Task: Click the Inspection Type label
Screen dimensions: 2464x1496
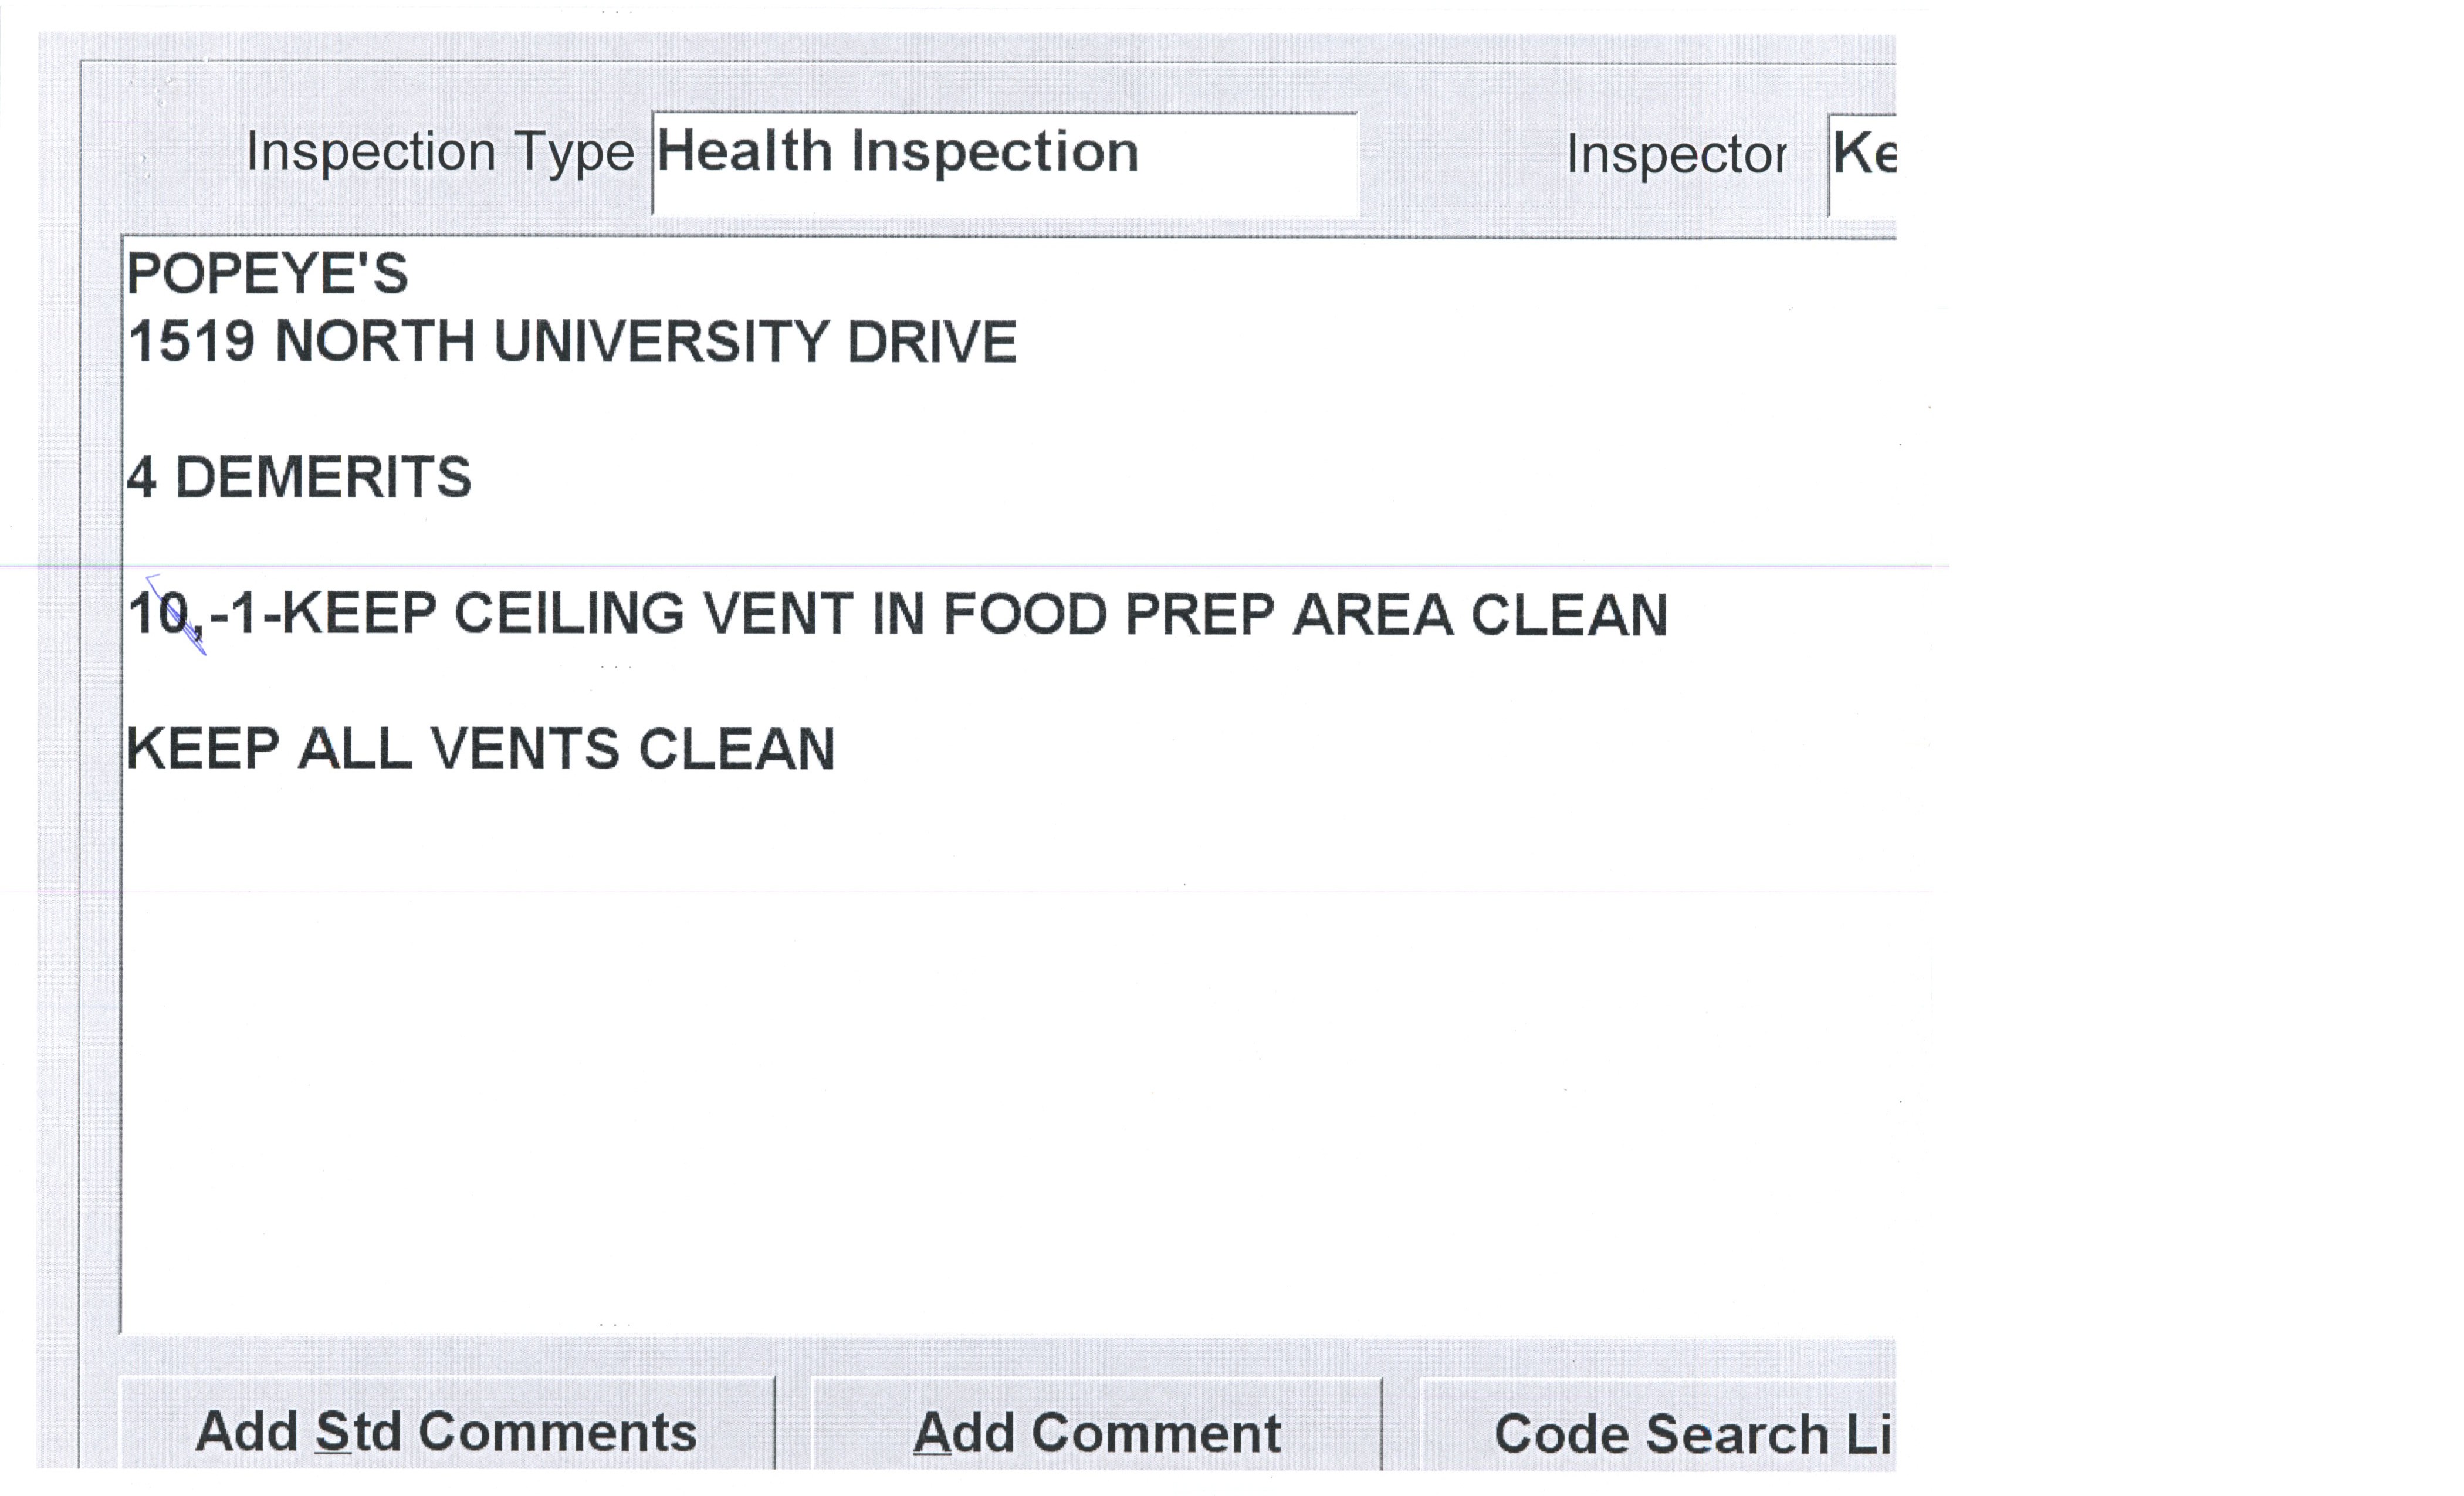Action: 440,153
